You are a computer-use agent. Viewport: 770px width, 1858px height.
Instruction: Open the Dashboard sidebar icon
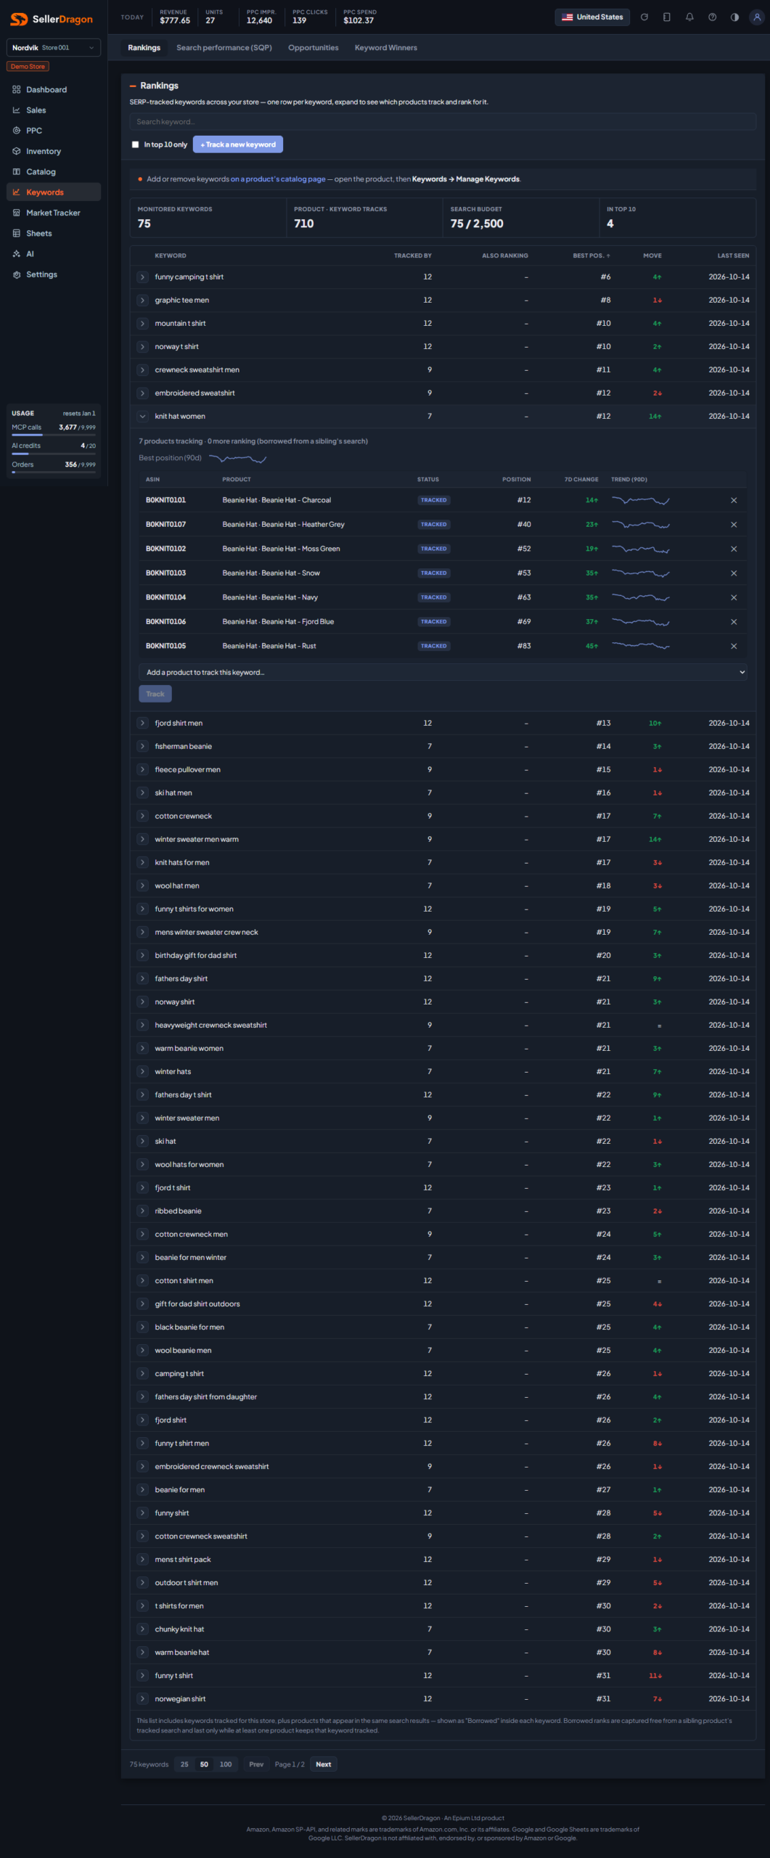coord(17,89)
